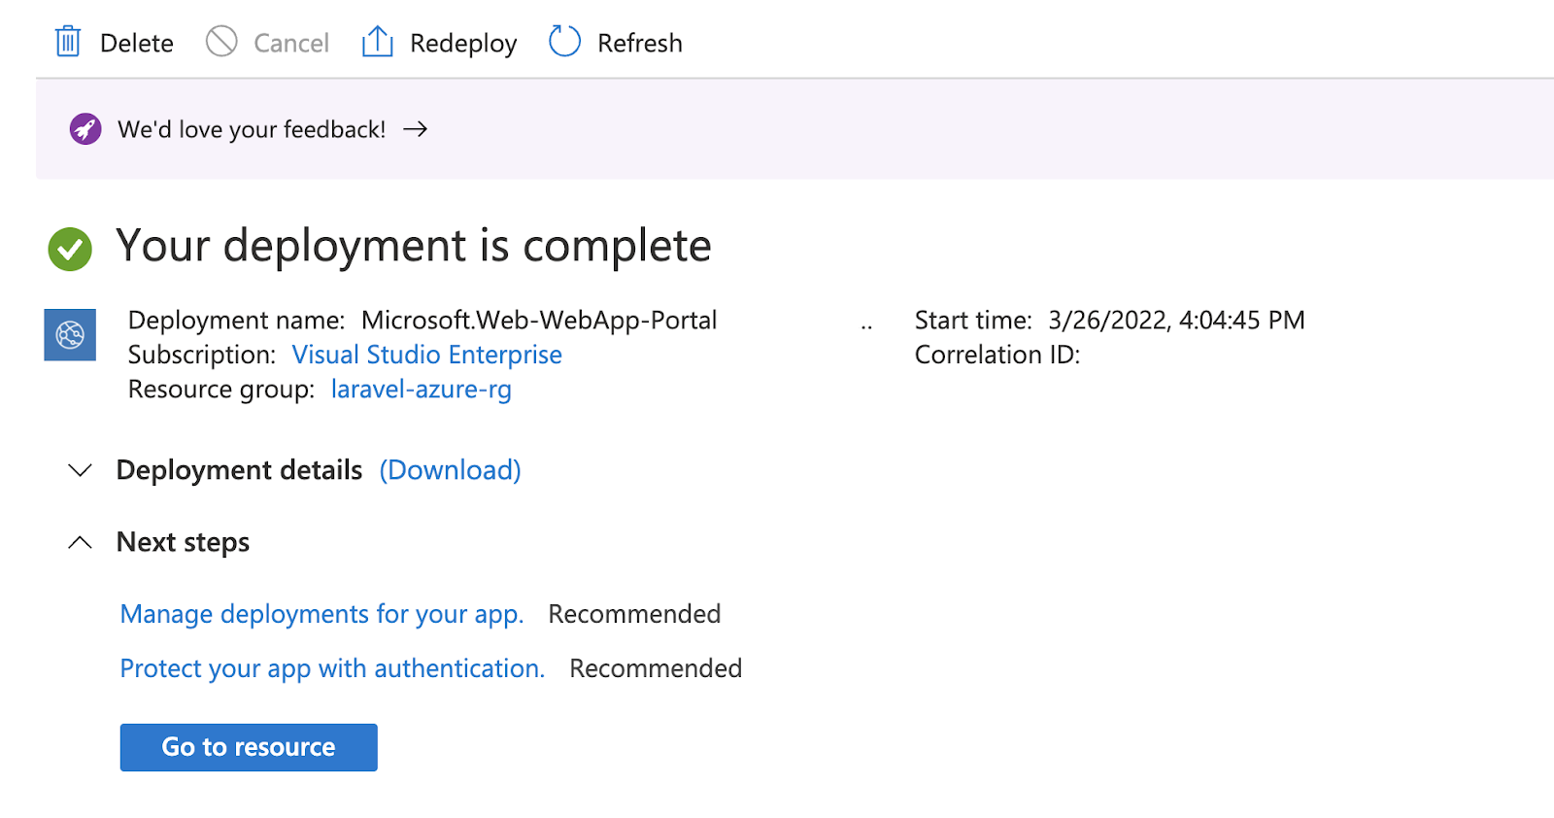This screenshot has width=1554, height=818.
Task: Click the Correlation ID label
Action: (997, 355)
